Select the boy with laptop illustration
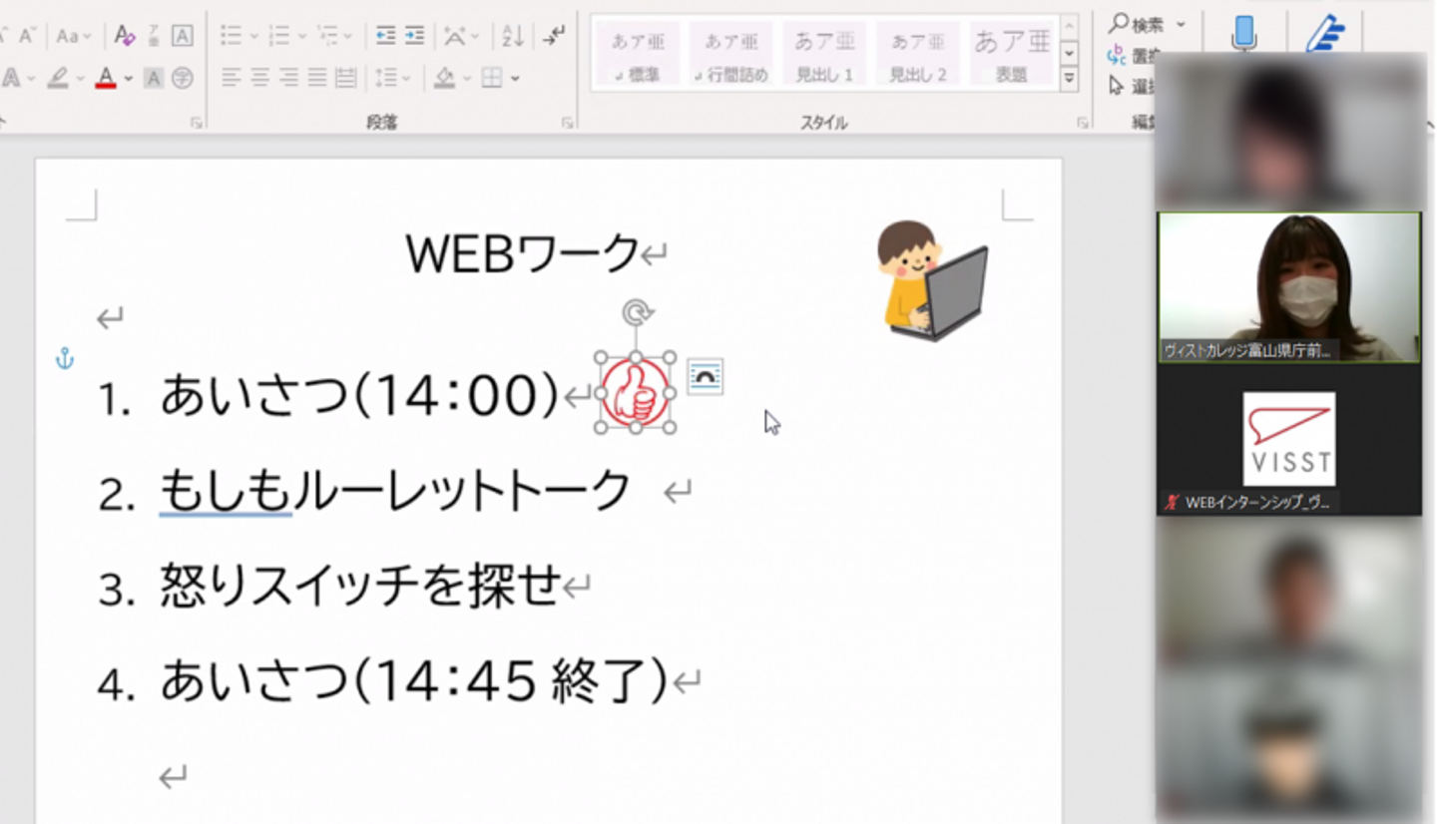 (x=932, y=280)
